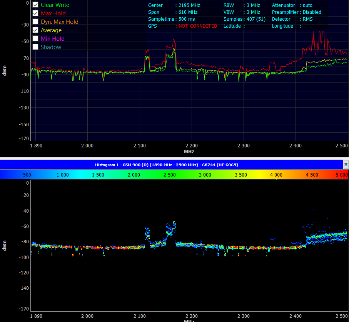Close the Histogram 1 panel
The height and width of the screenshot is (322, 349).
click(x=346, y=164)
